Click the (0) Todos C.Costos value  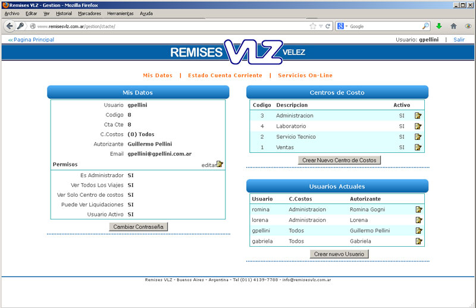141,134
